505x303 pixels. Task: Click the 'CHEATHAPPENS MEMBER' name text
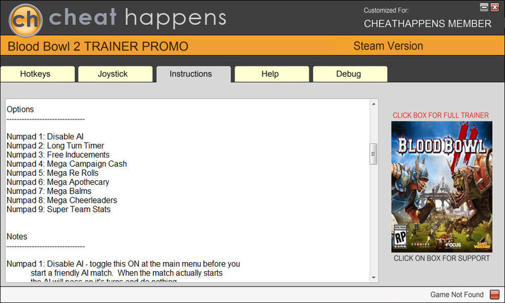click(x=428, y=24)
